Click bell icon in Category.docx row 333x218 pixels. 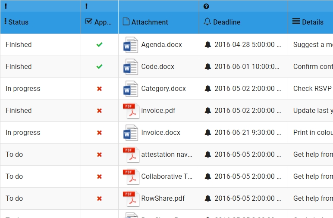[x=208, y=88]
